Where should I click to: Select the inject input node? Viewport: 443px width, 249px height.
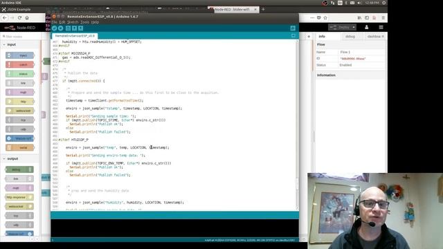(20, 55)
